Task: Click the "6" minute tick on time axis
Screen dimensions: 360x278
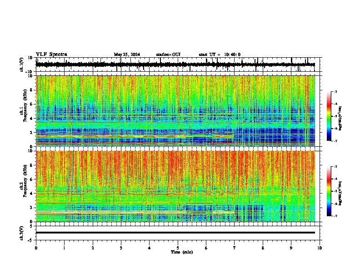Action: [206, 248]
